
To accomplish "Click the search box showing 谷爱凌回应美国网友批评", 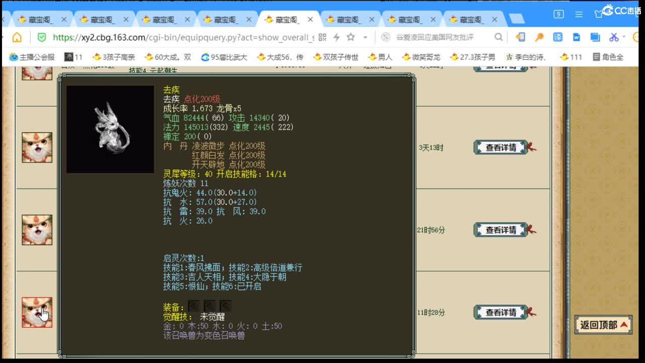I will (434, 37).
